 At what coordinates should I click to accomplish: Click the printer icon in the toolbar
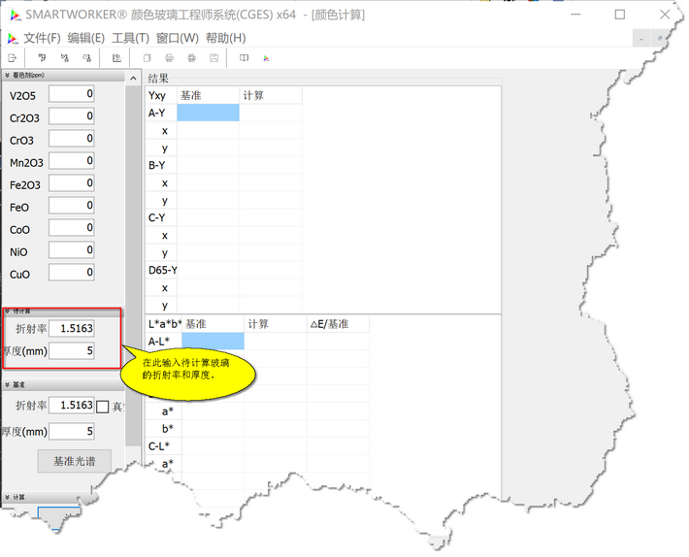[169, 58]
